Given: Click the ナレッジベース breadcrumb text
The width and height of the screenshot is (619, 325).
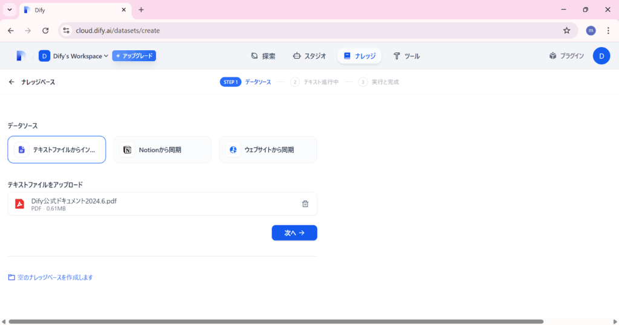Looking at the screenshot, I should click(x=38, y=82).
